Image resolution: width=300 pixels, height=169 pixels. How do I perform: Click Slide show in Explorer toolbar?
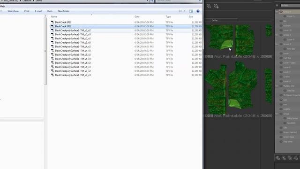[x=13, y=11]
